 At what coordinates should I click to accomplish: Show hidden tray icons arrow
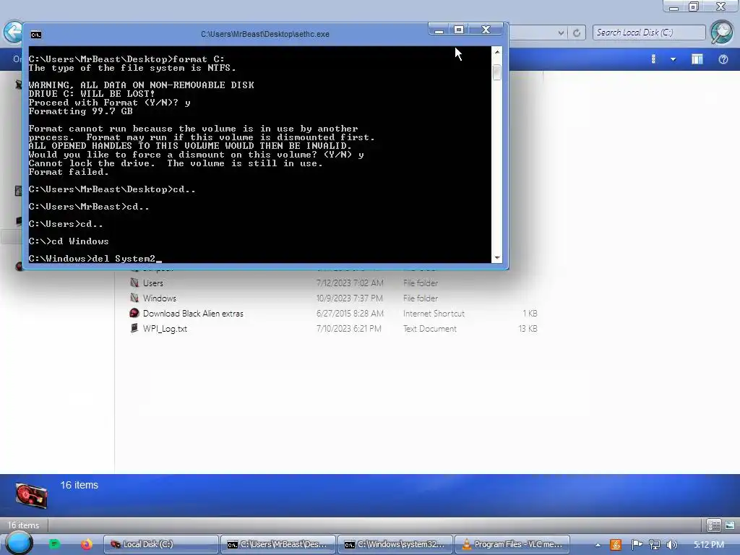[x=598, y=545]
